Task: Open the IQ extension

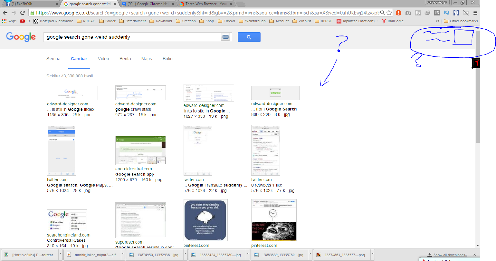Action: pyautogui.click(x=446, y=13)
